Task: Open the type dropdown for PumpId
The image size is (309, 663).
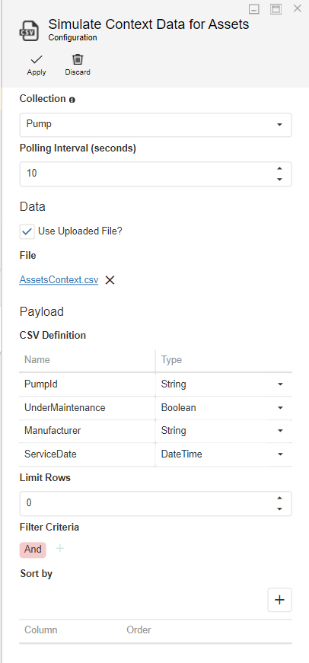Action: tap(222, 384)
